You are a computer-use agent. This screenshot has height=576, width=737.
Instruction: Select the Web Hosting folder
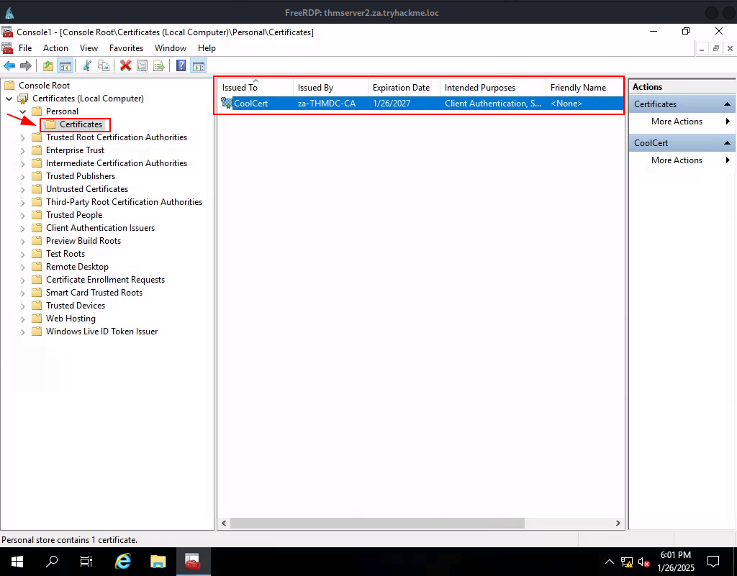71,319
